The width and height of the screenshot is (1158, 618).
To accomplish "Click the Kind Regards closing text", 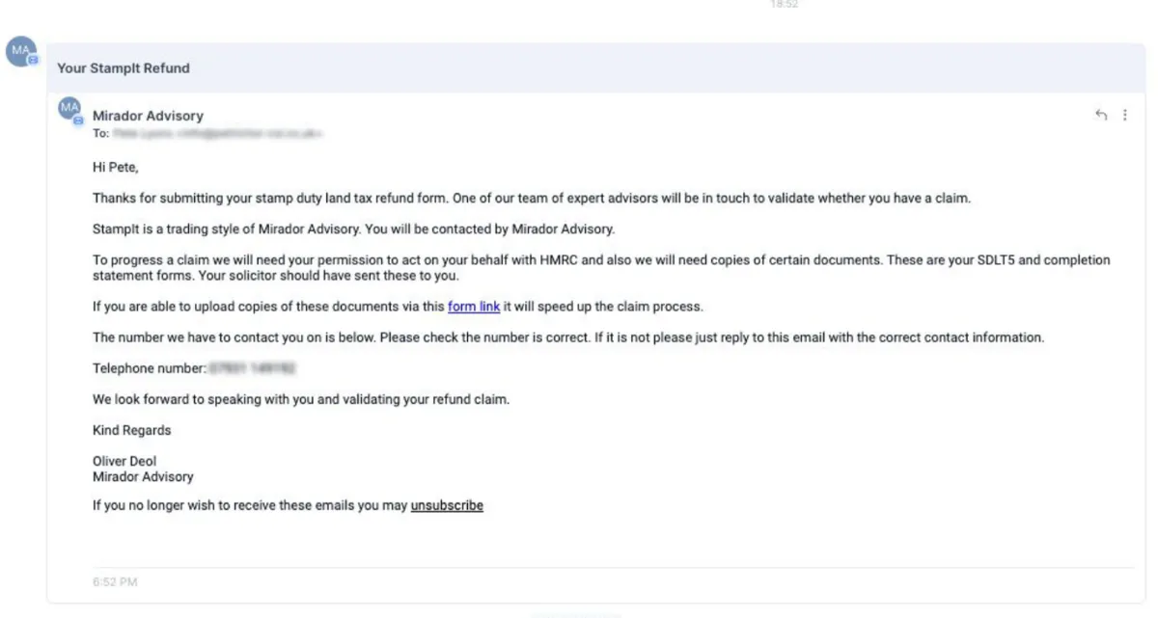I will click(x=131, y=430).
